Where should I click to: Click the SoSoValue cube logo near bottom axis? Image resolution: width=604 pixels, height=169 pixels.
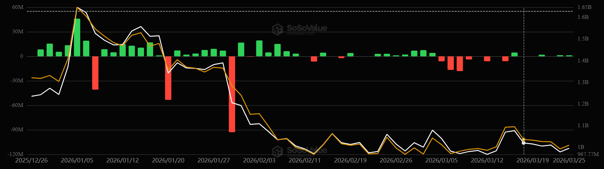point(277,151)
